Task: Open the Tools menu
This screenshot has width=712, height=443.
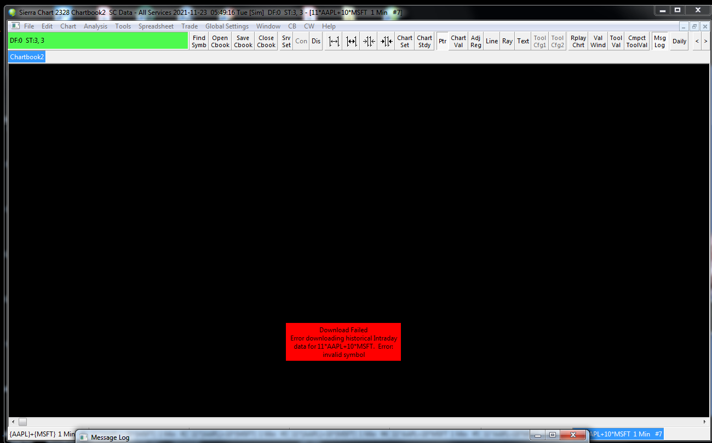Action: (x=123, y=26)
